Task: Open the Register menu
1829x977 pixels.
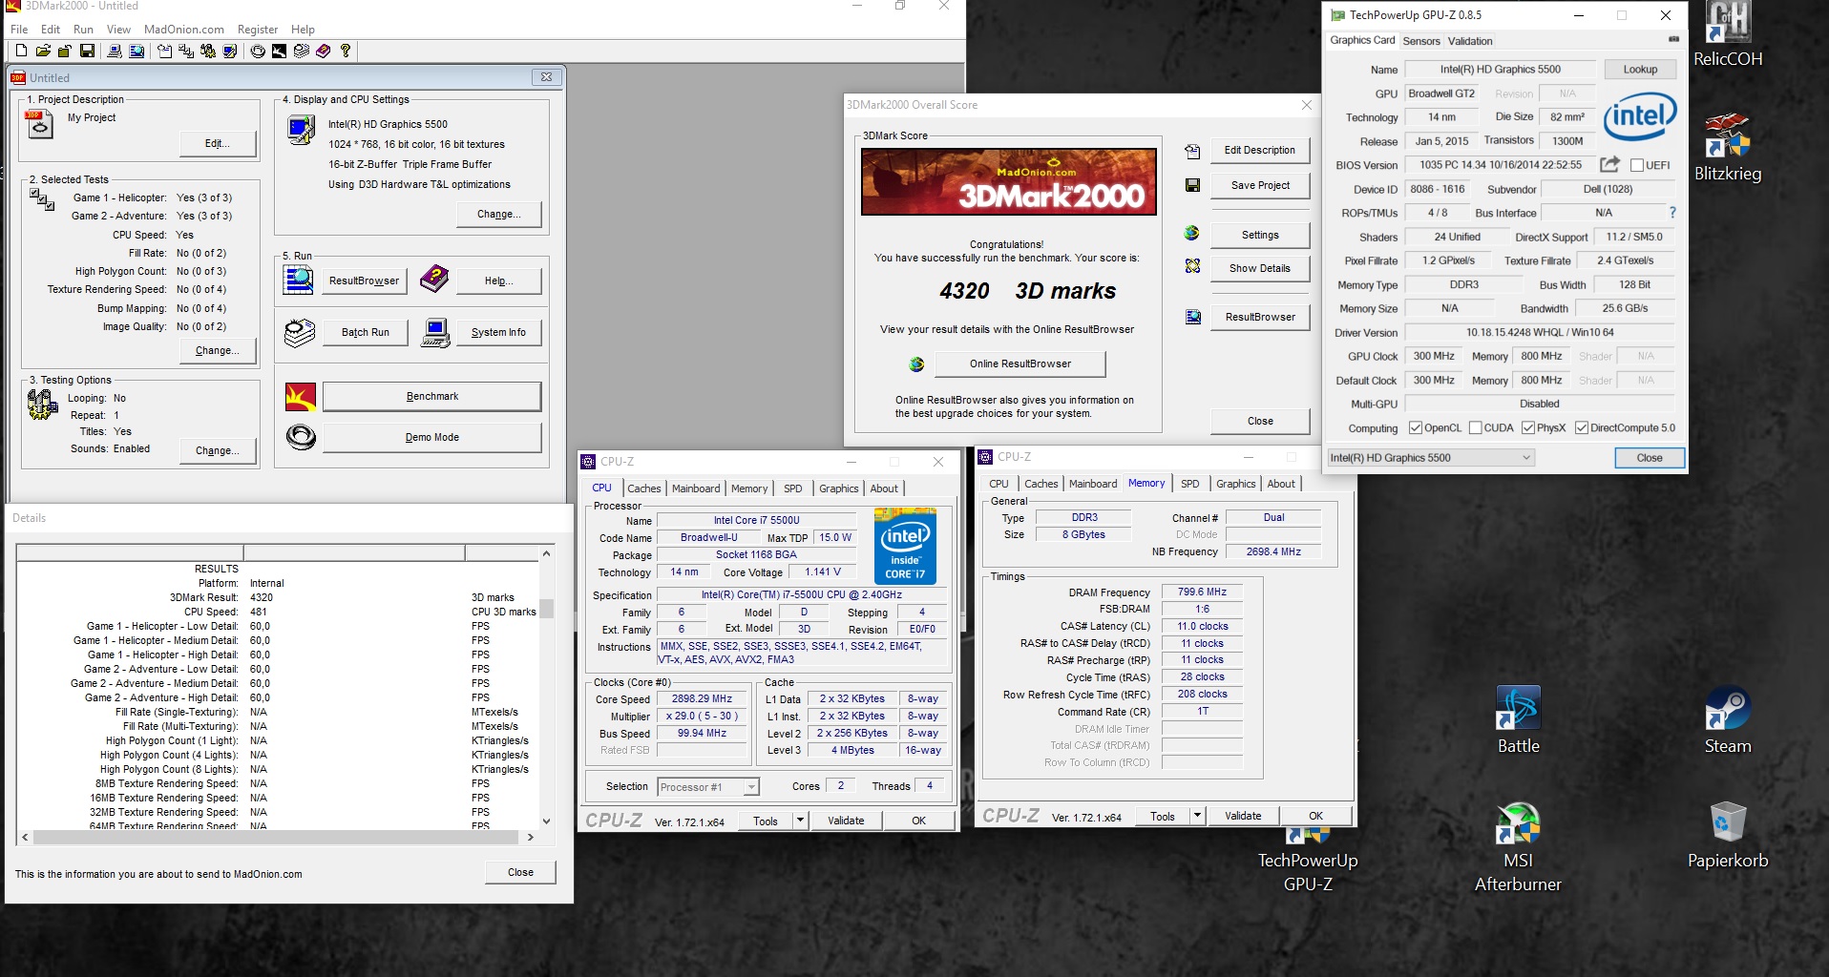Action: pyautogui.click(x=258, y=30)
